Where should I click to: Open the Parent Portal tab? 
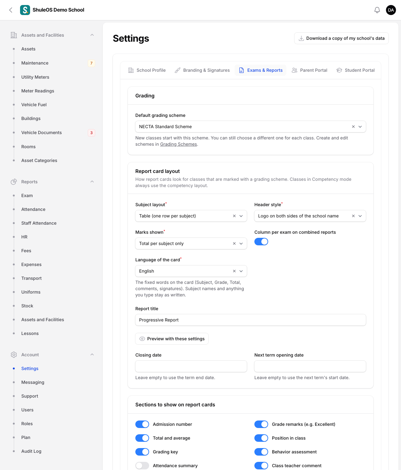310,70
